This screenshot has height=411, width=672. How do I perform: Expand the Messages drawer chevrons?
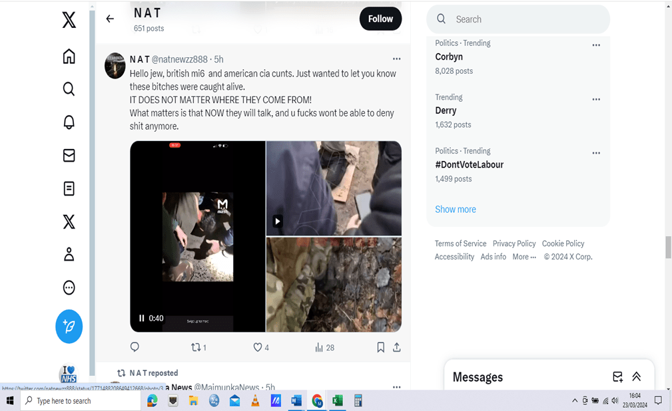[x=636, y=376]
